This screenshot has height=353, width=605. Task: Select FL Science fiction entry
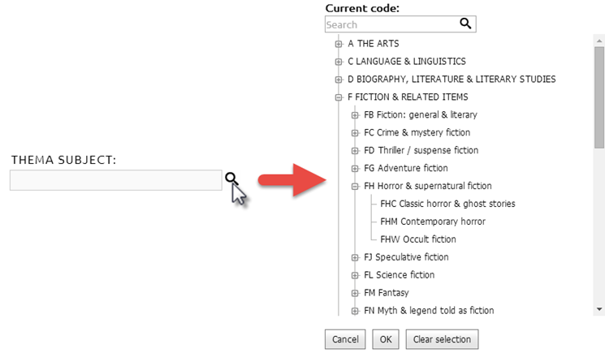tap(399, 275)
